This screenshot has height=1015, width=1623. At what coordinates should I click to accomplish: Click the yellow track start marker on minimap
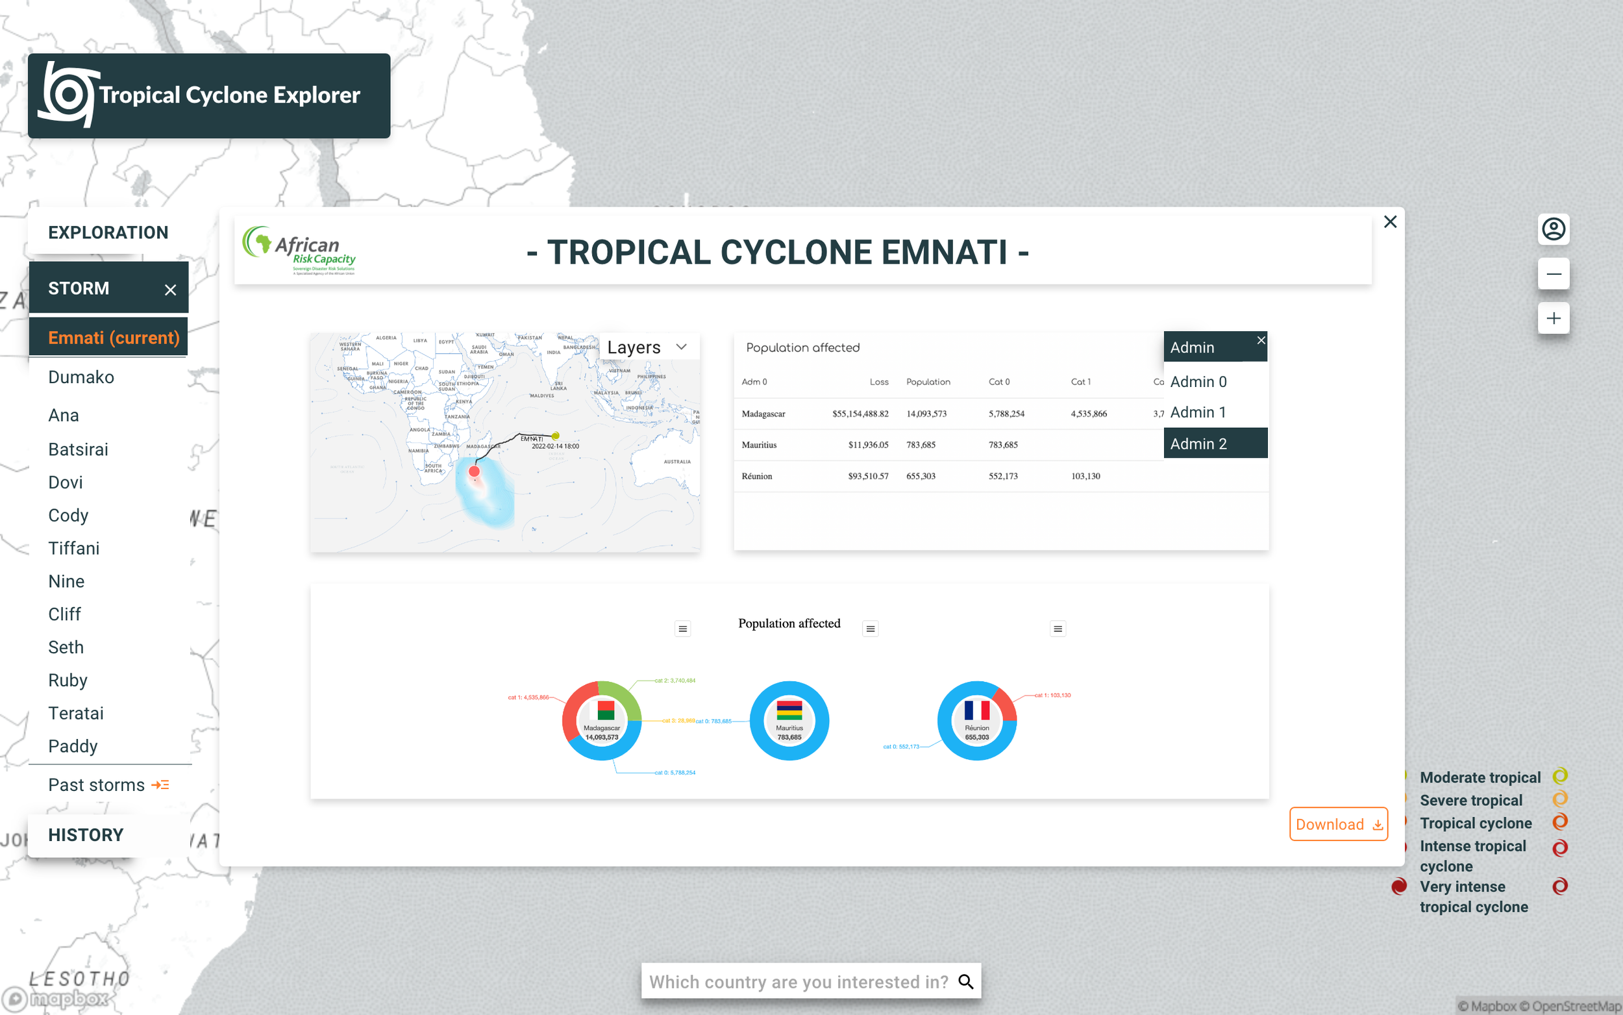[556, 436]
